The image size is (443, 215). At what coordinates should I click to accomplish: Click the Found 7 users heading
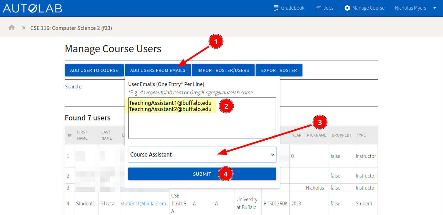[x=87, y=118]
